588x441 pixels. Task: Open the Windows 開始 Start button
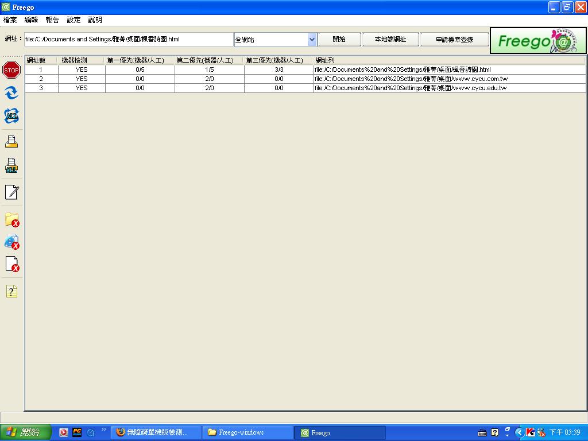coord(25,432)
